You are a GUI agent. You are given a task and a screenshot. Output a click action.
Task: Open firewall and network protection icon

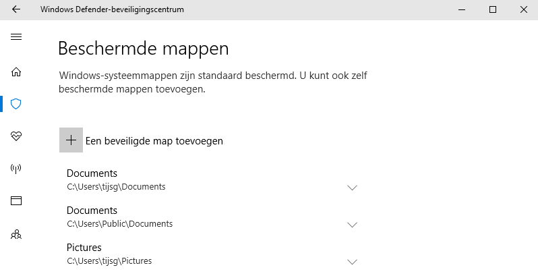pos(16,169)
